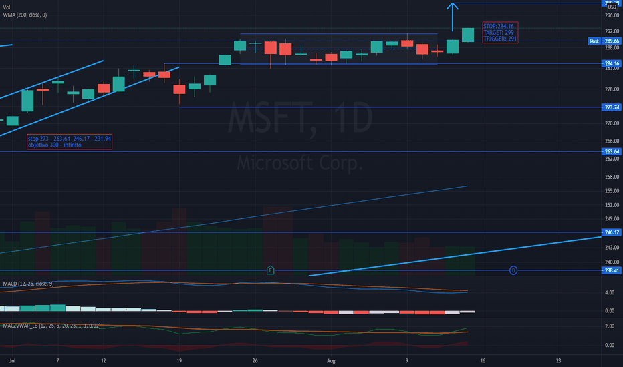Click the earnings 'E' marker on the chart
Viewport: 623px width, 367px height.
(x=270, y=270)
